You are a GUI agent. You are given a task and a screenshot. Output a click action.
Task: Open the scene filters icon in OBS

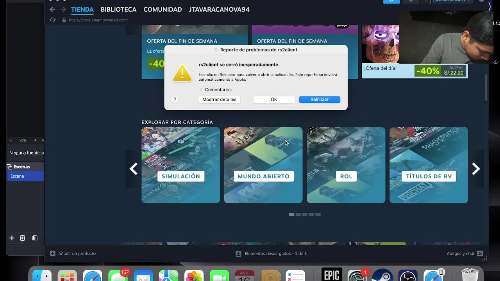click(35, 238)
